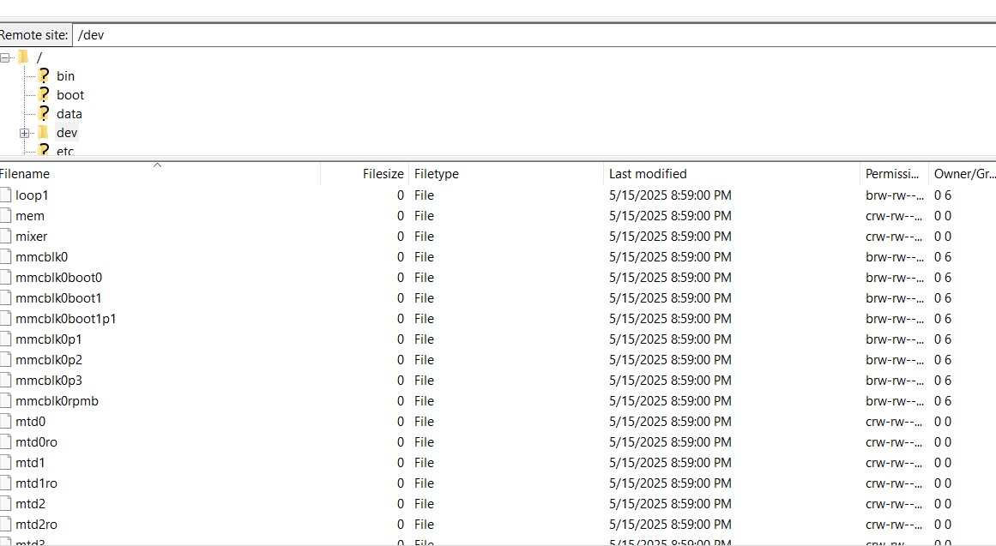Select the mmcblk0boot1p1 filename

click(x=65, y=319)
